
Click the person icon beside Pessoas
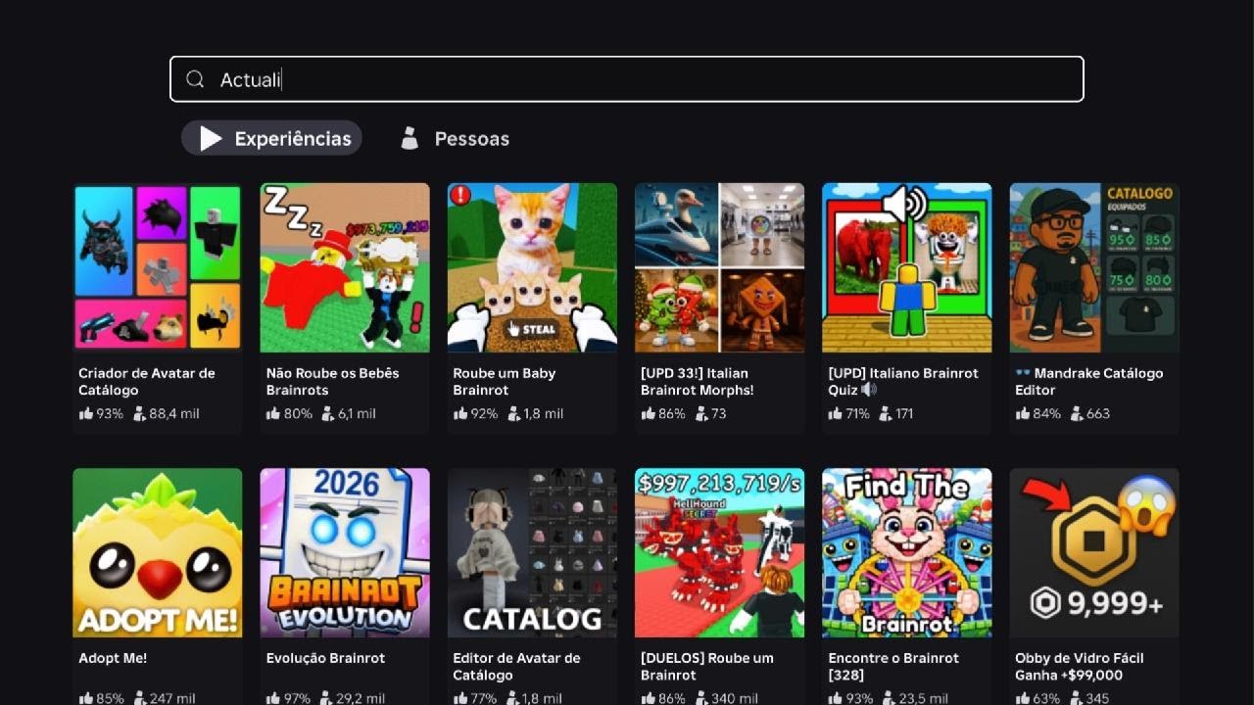[410, 139]
